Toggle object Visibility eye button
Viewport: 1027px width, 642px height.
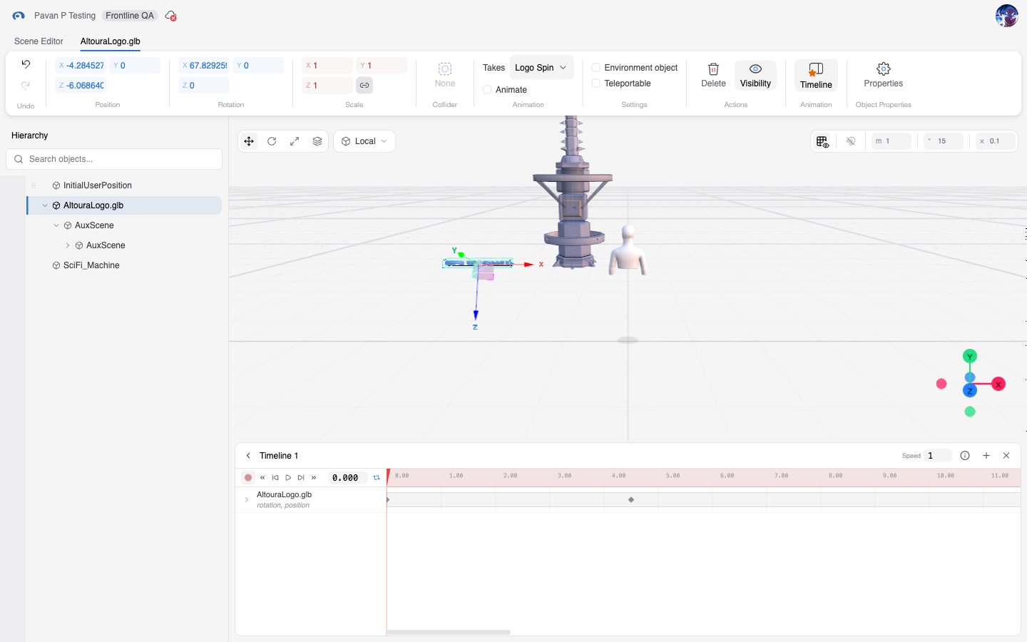click(x=755, y=75)
